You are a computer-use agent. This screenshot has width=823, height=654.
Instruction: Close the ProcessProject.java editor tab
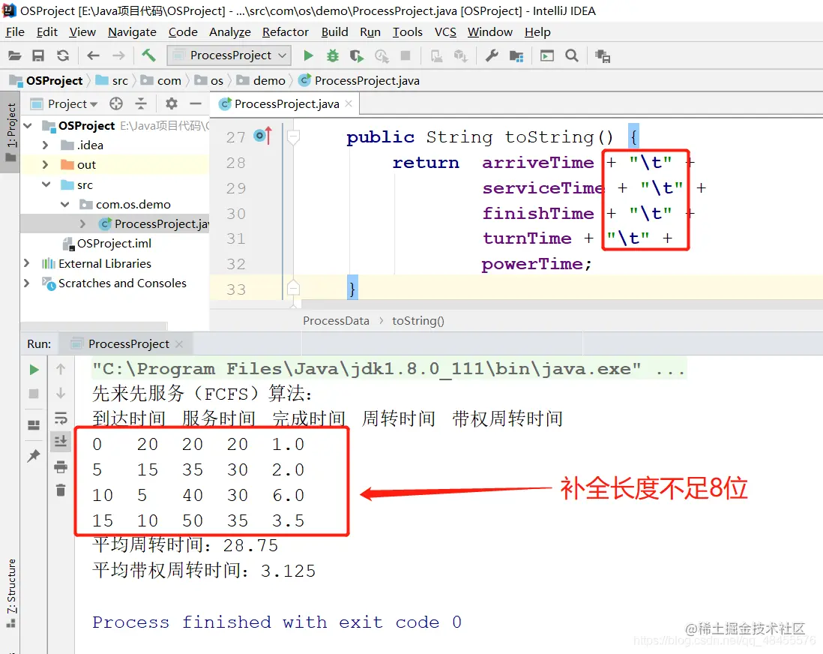point(349,104)
